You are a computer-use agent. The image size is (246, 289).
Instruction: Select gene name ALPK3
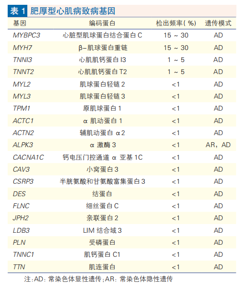pos(23,145)
